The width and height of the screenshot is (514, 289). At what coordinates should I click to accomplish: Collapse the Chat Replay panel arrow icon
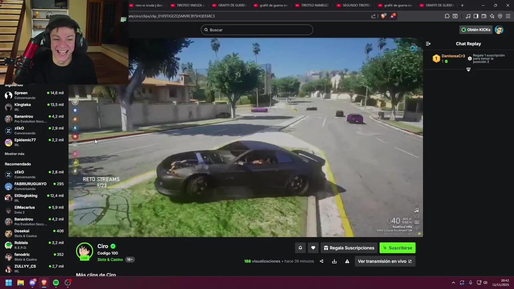tap(428, 44)
